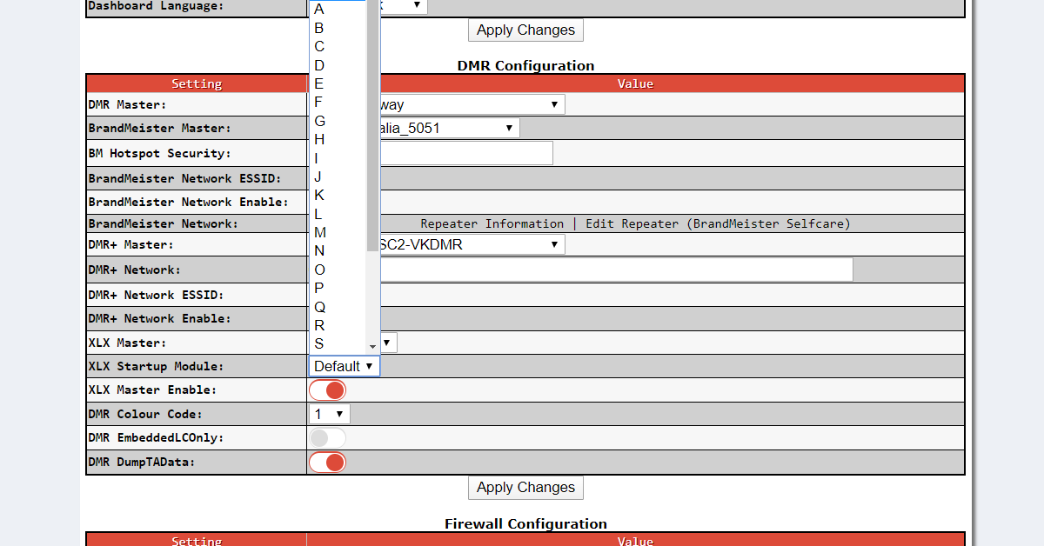Click the "Dashboard Language:" label

(157, 6)
